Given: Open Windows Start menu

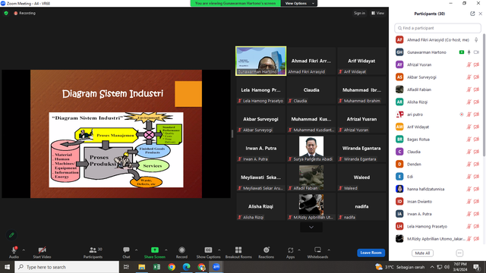Looking at the screenshot, I should (7, 267).
